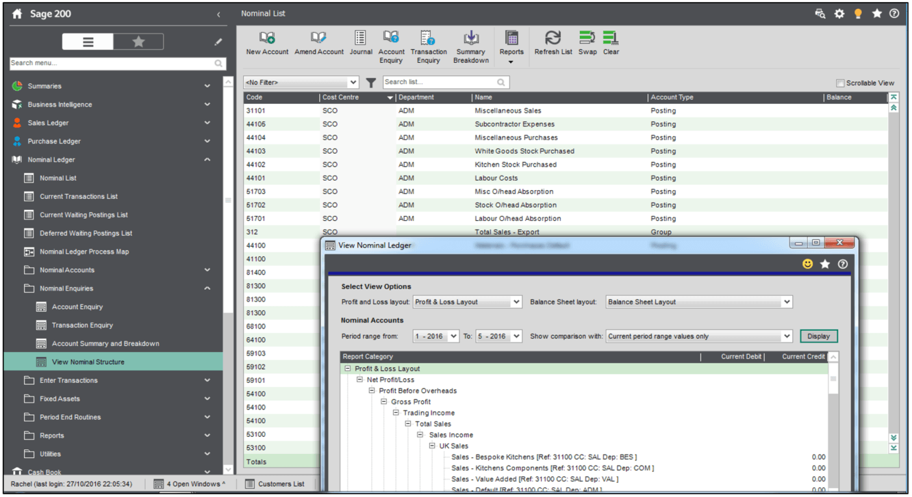
Task: Click the Search list field
Action: (x=446, y=82)
